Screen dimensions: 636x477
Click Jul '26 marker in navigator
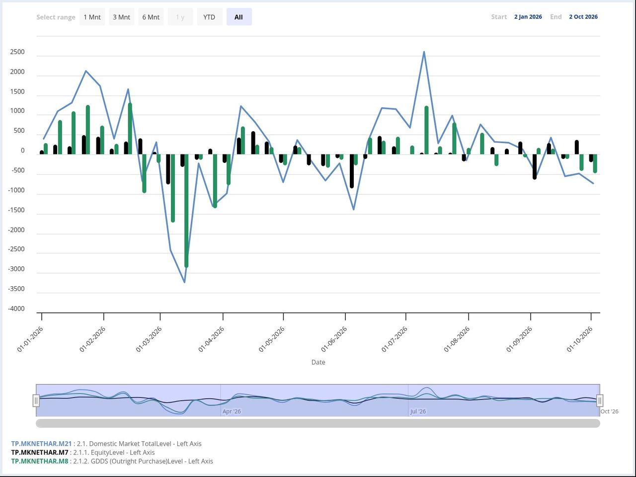418,411
